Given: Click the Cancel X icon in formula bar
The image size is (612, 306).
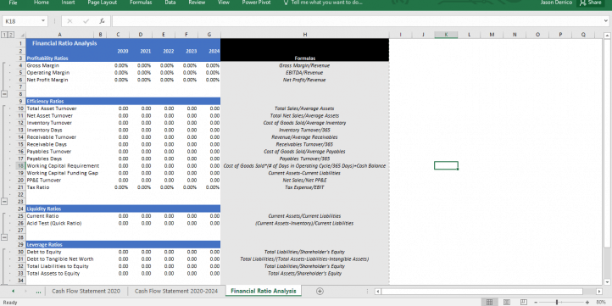Looking at the screenshot, I should coord(70,21).
